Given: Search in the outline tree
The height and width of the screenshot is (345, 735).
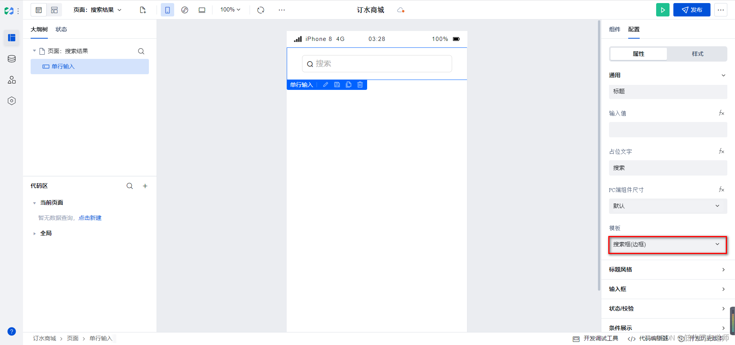Looking at the screenshot, I should [x=141, y=51].
